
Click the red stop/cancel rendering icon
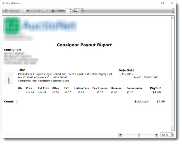coord(6,11)
